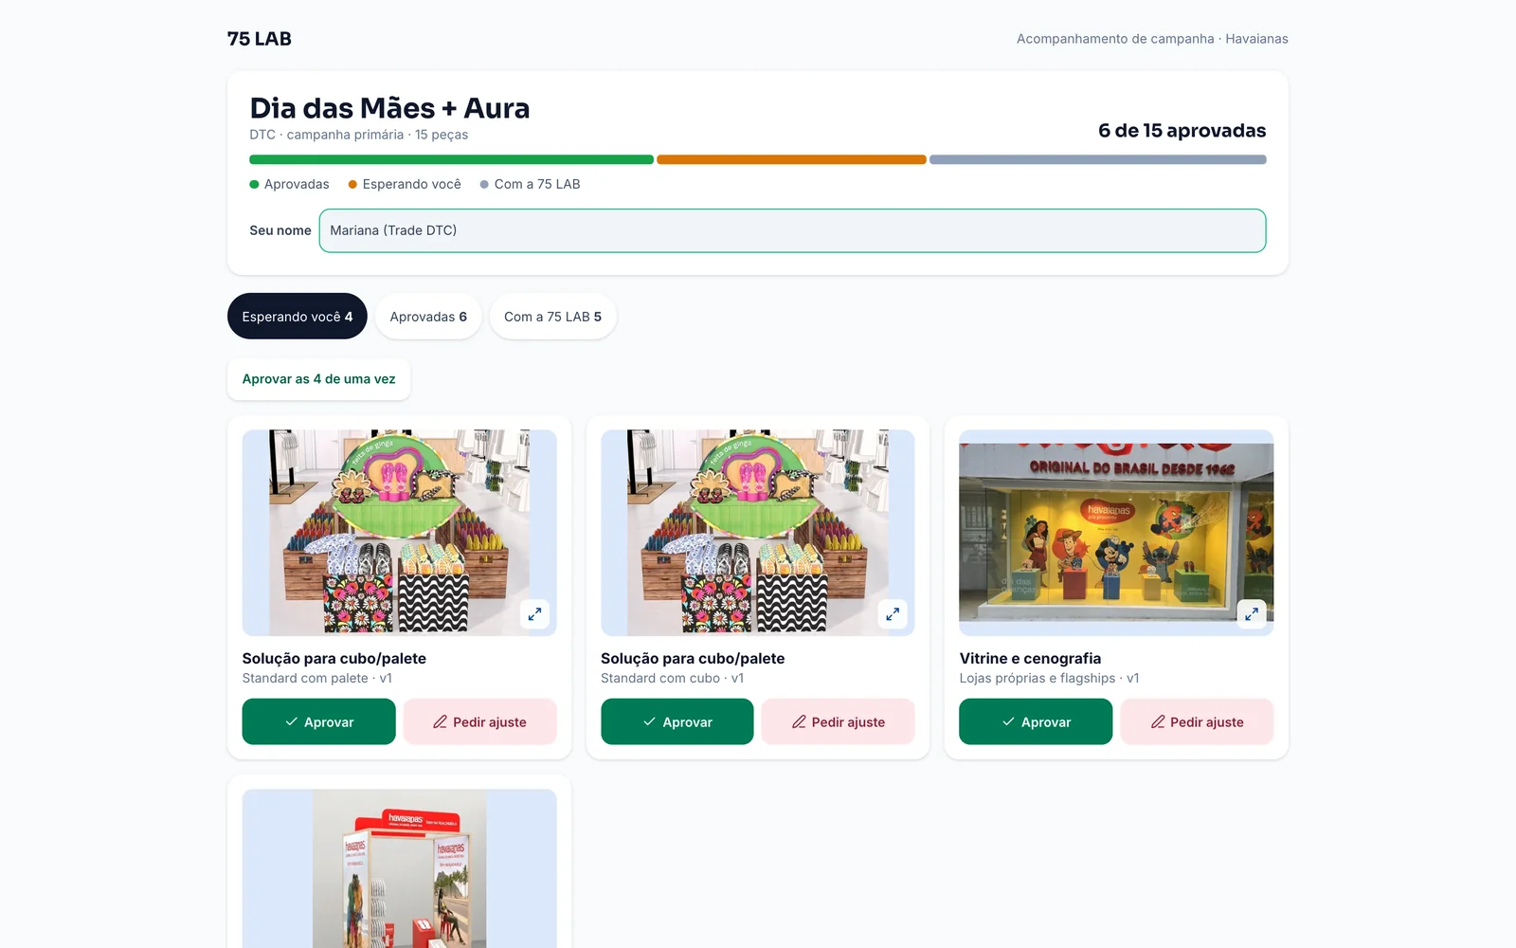The image size is (1516, 948).
Task: Approve the Standard com palete piece
Action: pos(318,721)
